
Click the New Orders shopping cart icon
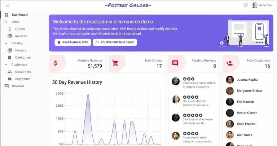coord(115,63)
